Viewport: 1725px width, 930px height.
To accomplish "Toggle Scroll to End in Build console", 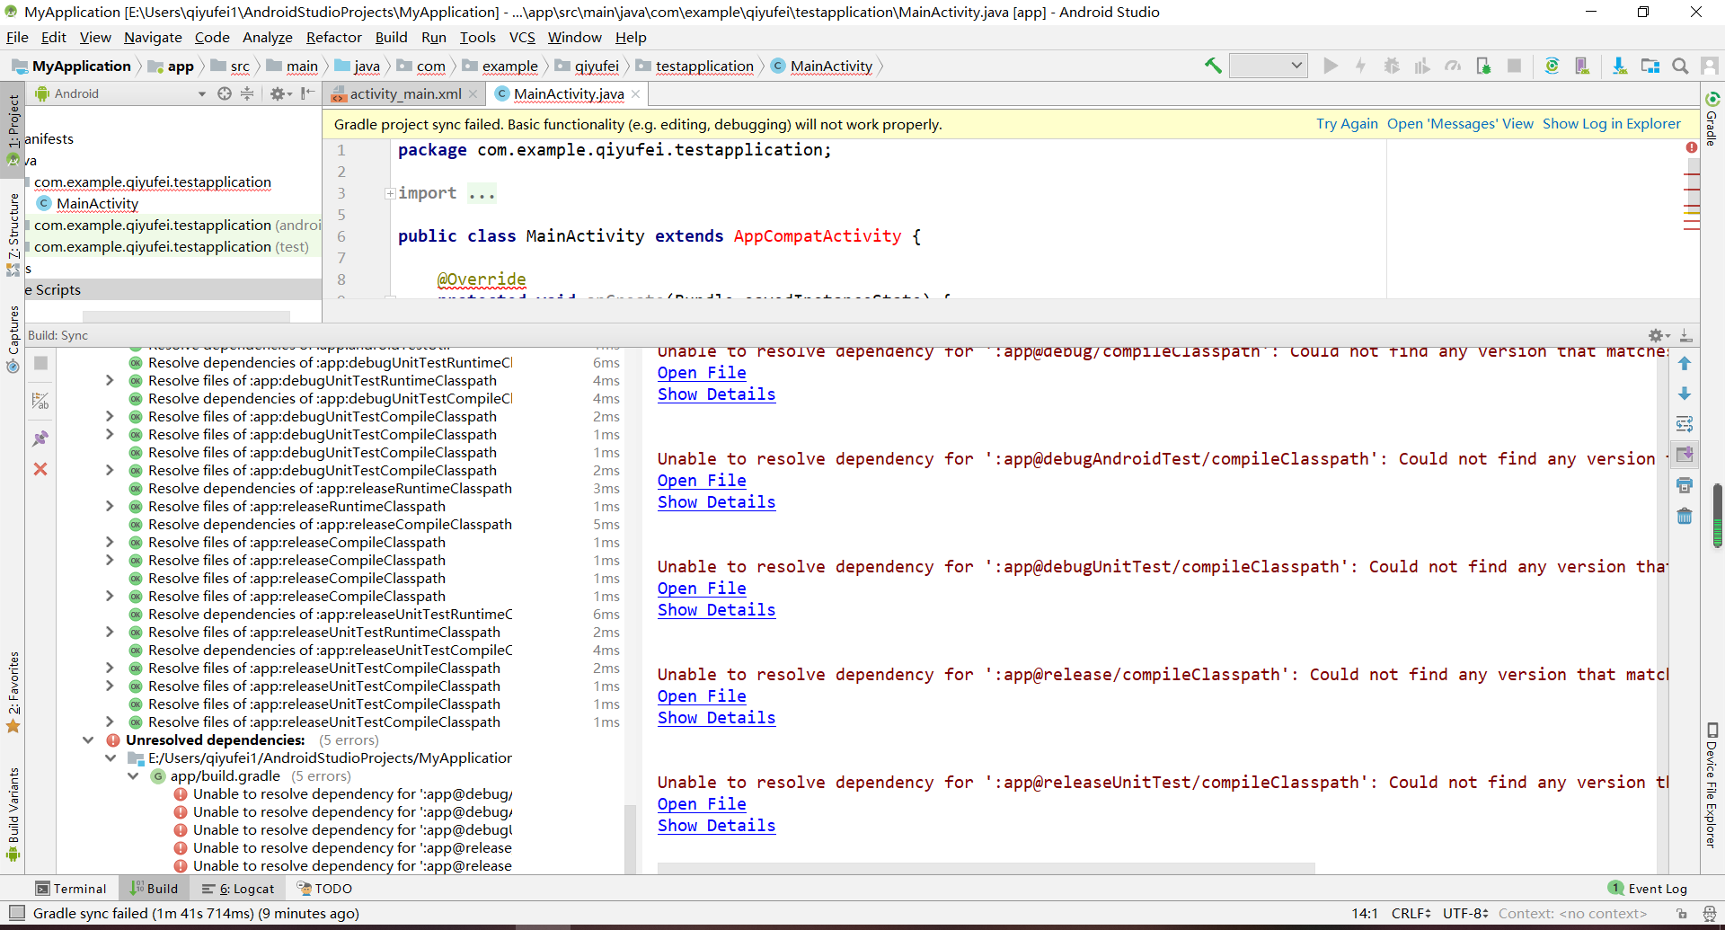I will point(1685,455).
